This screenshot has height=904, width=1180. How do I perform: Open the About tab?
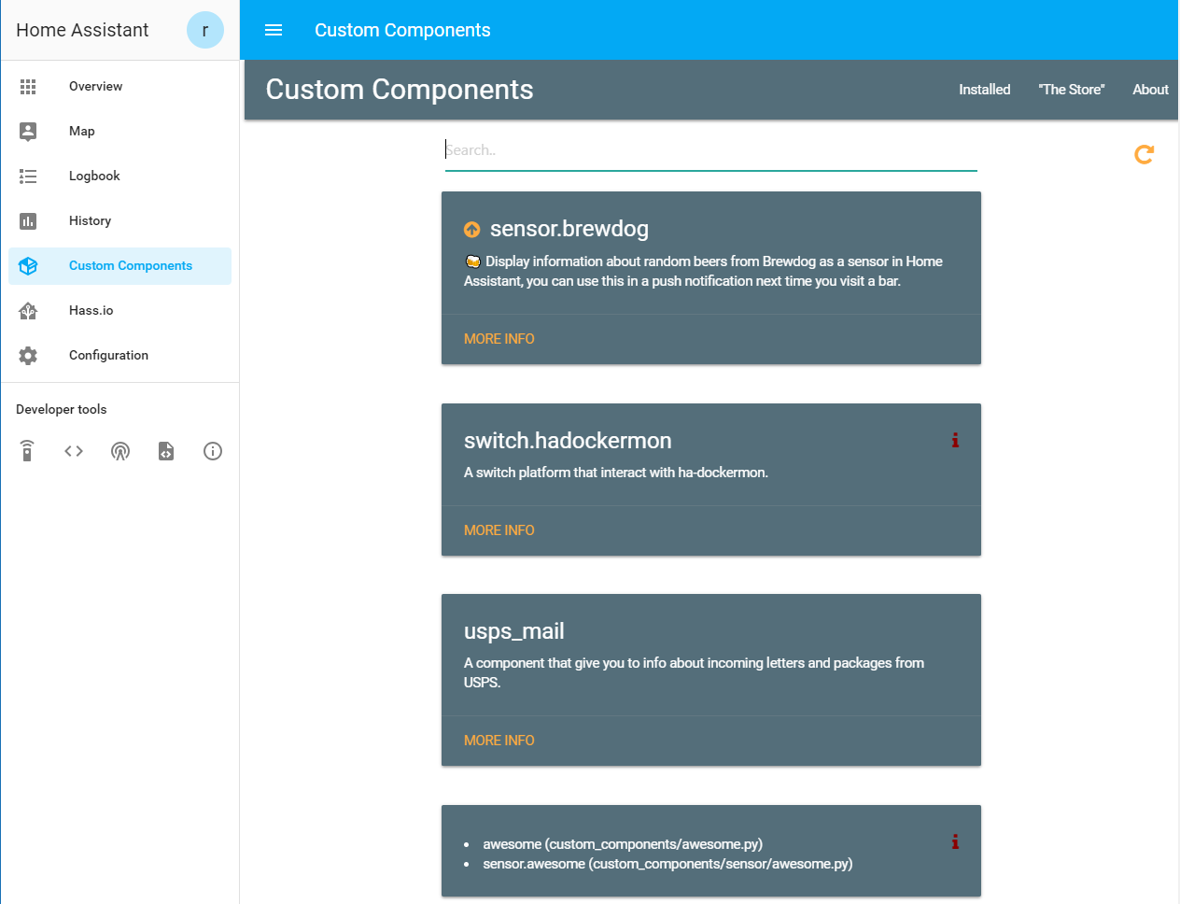click(x=1150, y=90)
